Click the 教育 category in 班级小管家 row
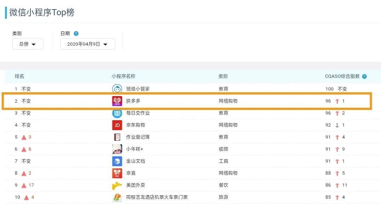This screenshot has height=204, width=381. (223, 89)
